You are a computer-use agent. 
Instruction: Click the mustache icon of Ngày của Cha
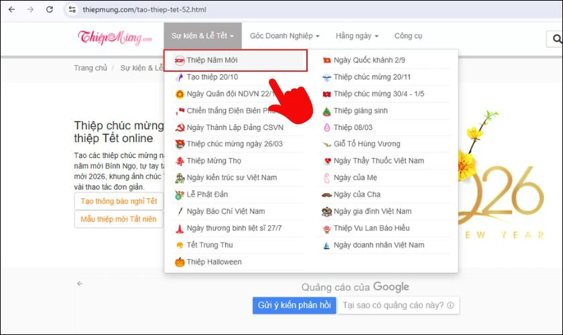tap(327, 195)
